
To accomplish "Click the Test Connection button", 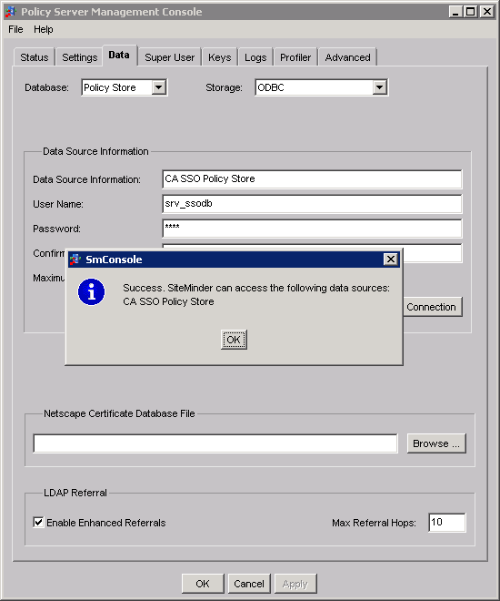I will click(433, 307).
